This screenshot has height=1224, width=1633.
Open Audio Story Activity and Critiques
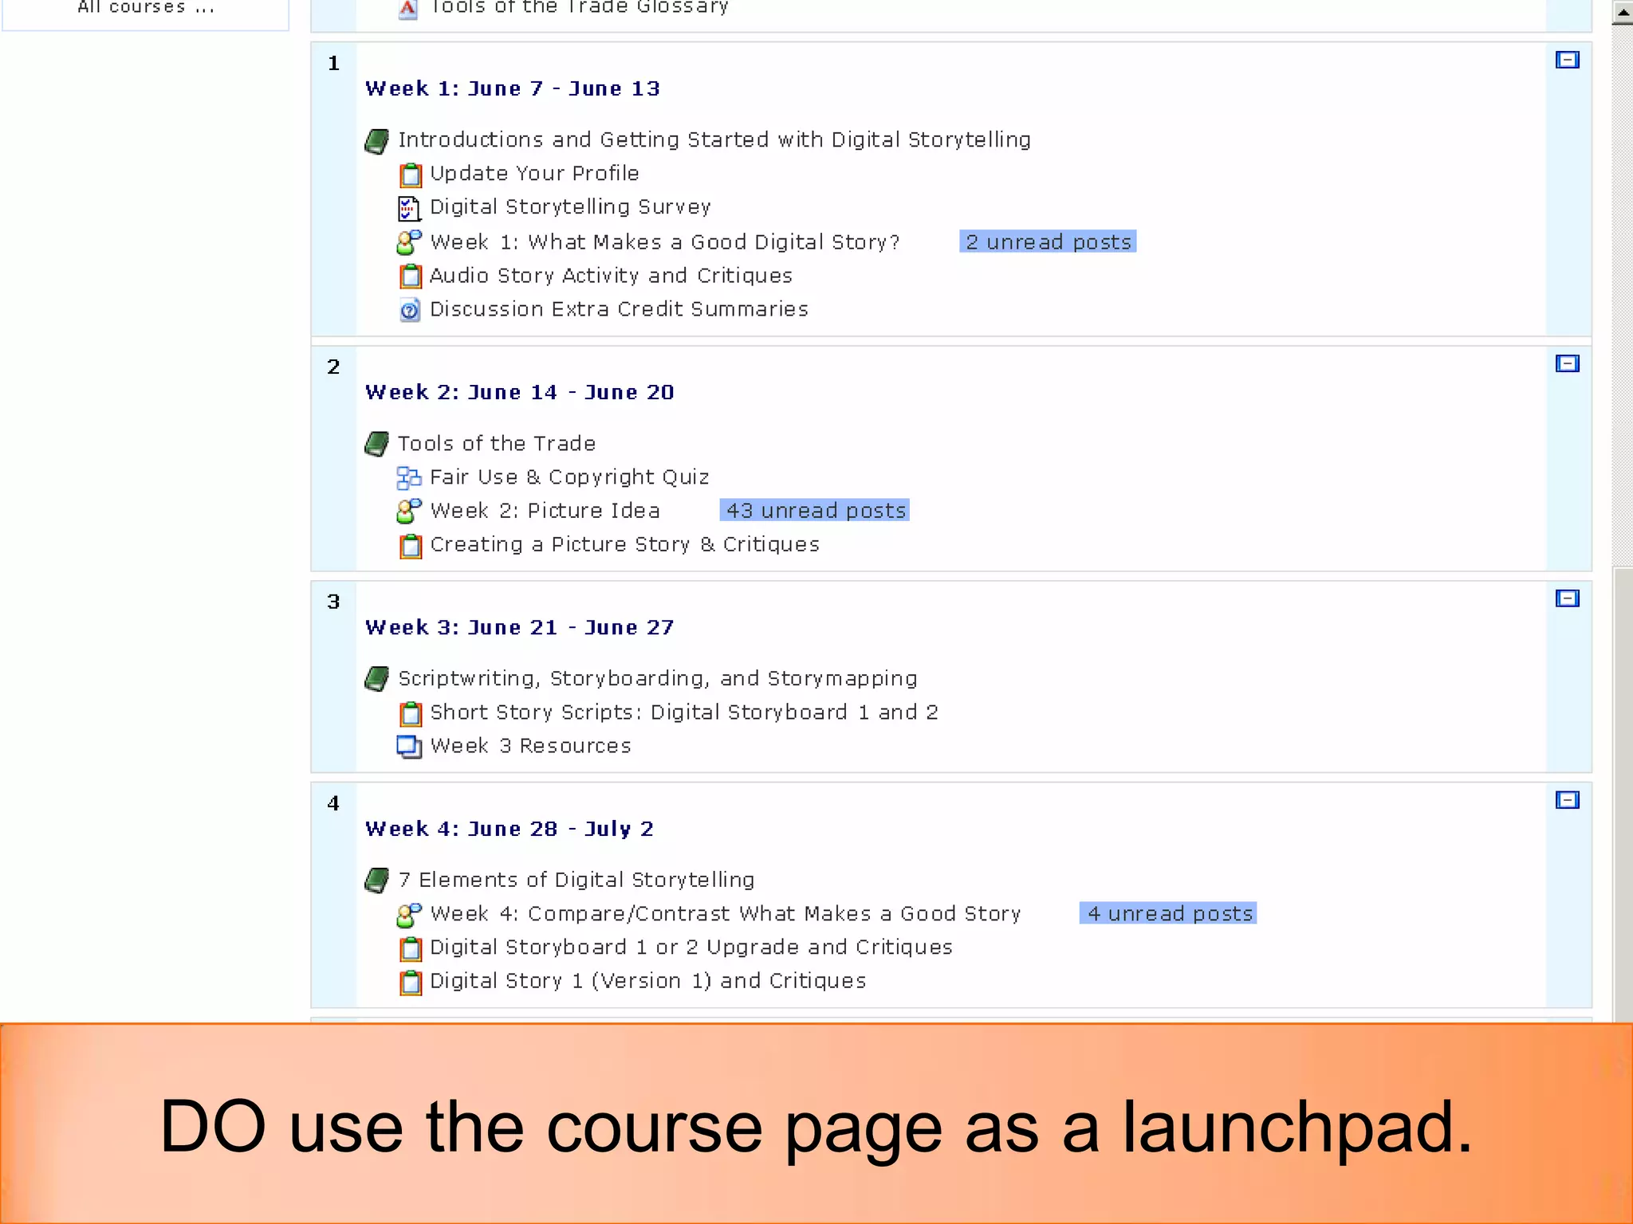611,276
